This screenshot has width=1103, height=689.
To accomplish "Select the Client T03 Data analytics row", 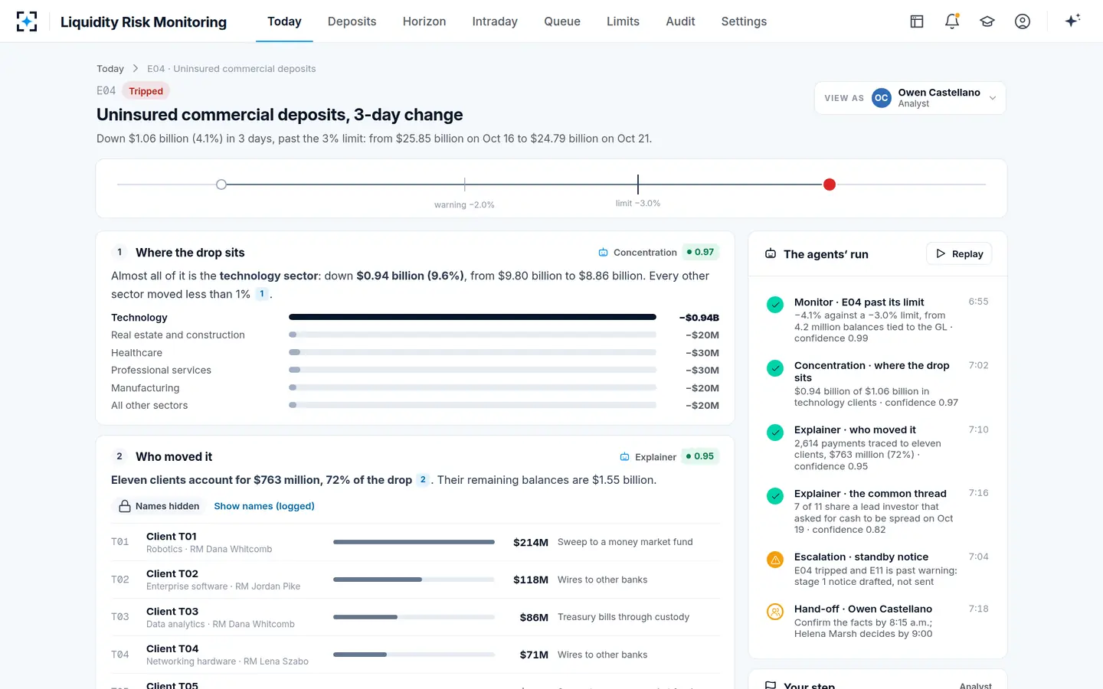I will click(415, 617).
